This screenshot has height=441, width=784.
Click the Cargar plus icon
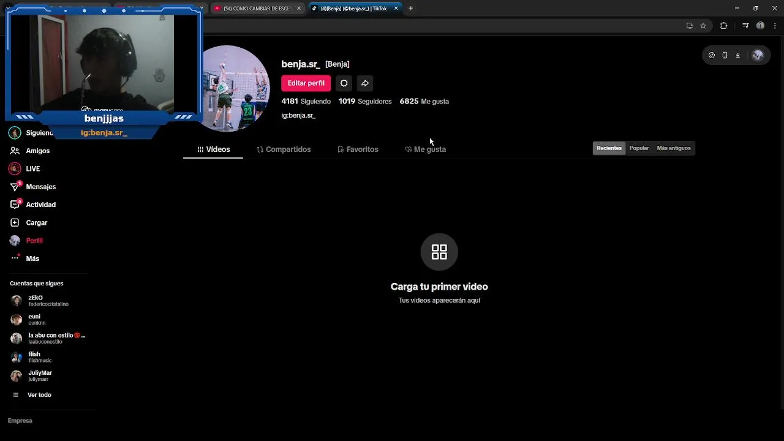click(15, 222)
